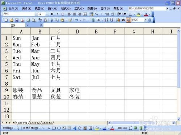Select the Rectangle drawing tool

click(54, 128)
